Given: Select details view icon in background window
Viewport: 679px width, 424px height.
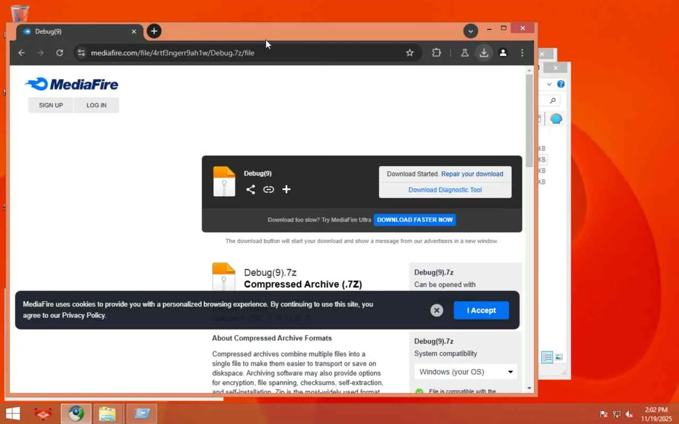Looking at the screenshot, I should click(x=547, y=357).
